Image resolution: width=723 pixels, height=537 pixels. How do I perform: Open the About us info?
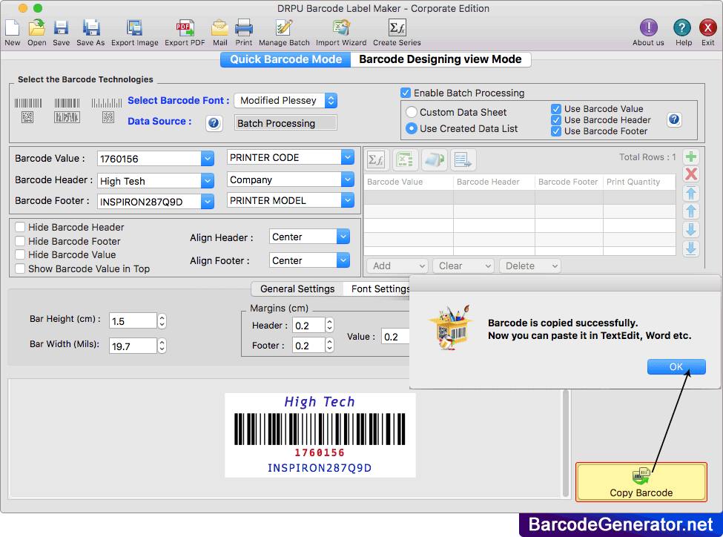(x=648, y=28)
